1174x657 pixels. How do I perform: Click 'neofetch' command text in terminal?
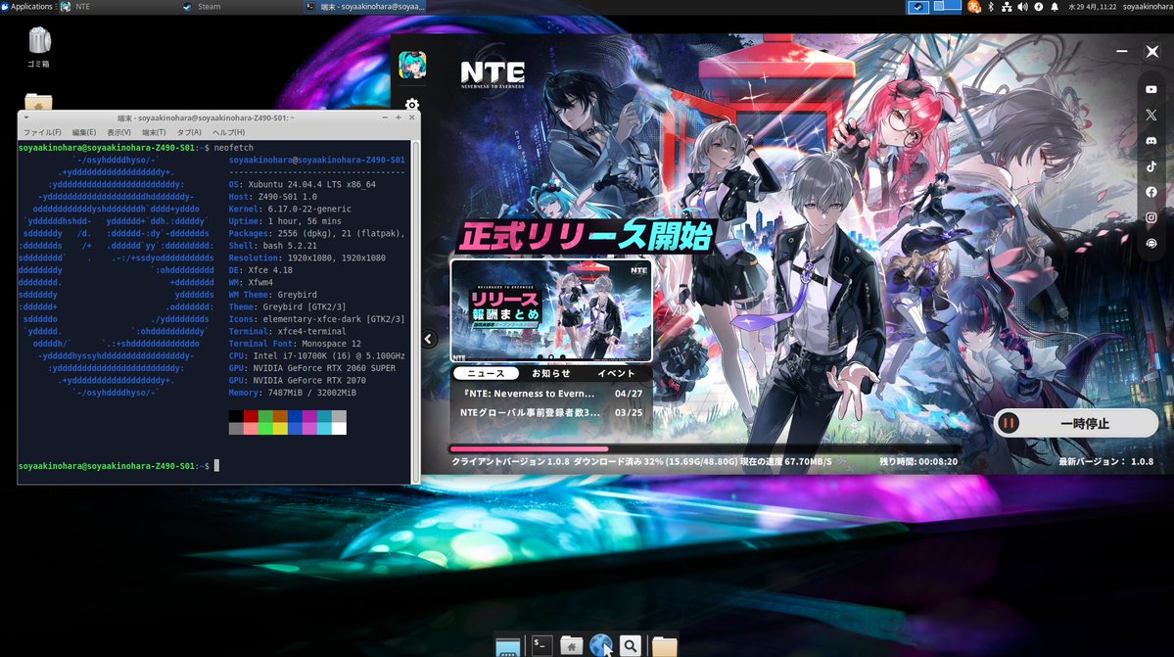coord(234,148)
